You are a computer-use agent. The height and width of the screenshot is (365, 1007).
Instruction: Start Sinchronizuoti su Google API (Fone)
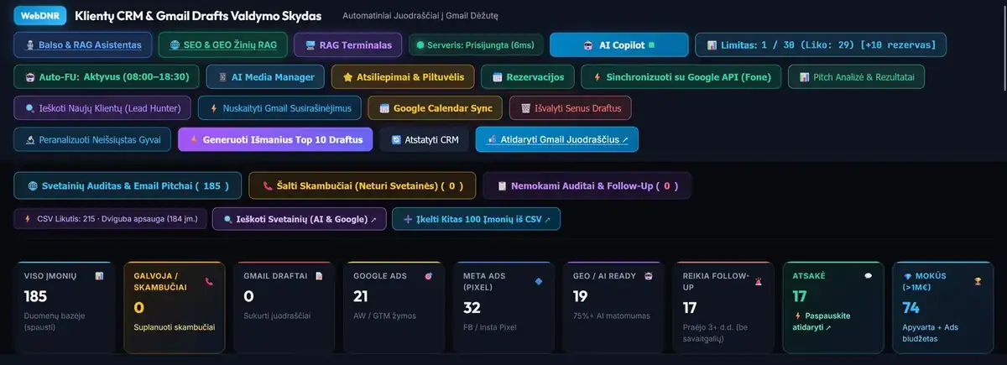(681, 77)
